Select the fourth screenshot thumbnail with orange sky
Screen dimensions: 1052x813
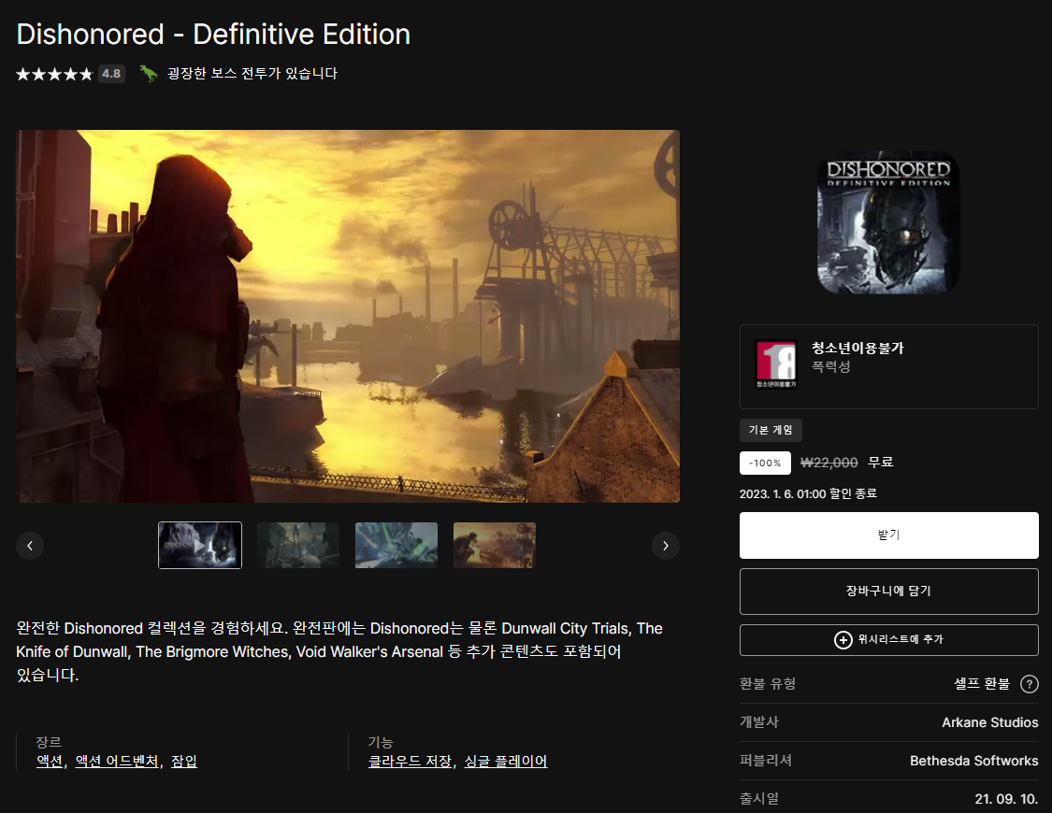click(495, 545)
